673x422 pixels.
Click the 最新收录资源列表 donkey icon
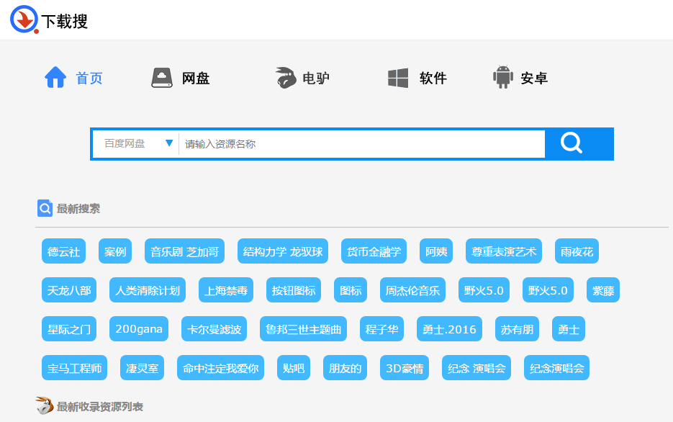coord(44,405)
